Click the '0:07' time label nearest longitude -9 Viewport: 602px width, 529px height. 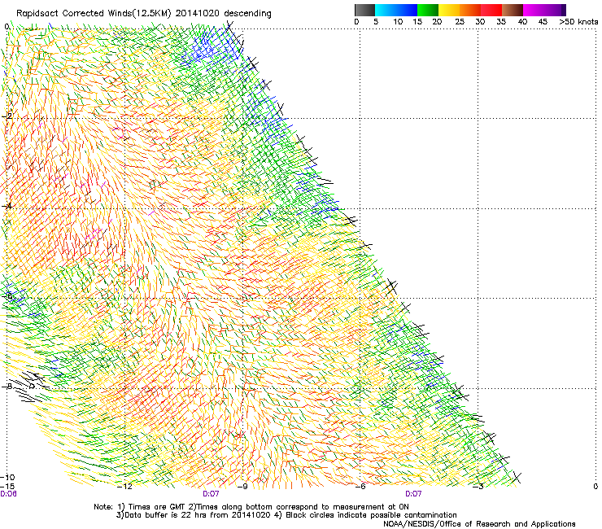[211, 494]
